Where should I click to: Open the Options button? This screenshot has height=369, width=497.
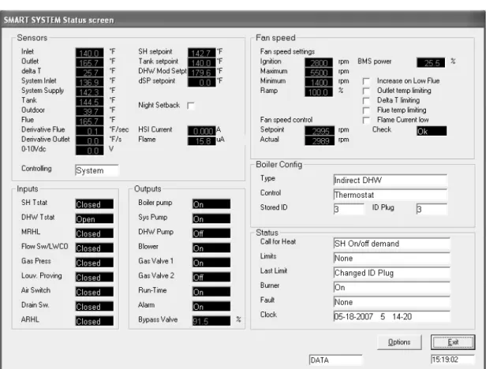click(x=399, y=342)
